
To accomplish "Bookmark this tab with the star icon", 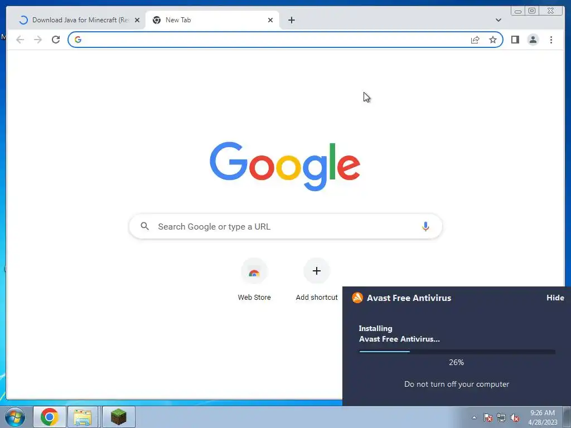I will (x=493, y=40).
